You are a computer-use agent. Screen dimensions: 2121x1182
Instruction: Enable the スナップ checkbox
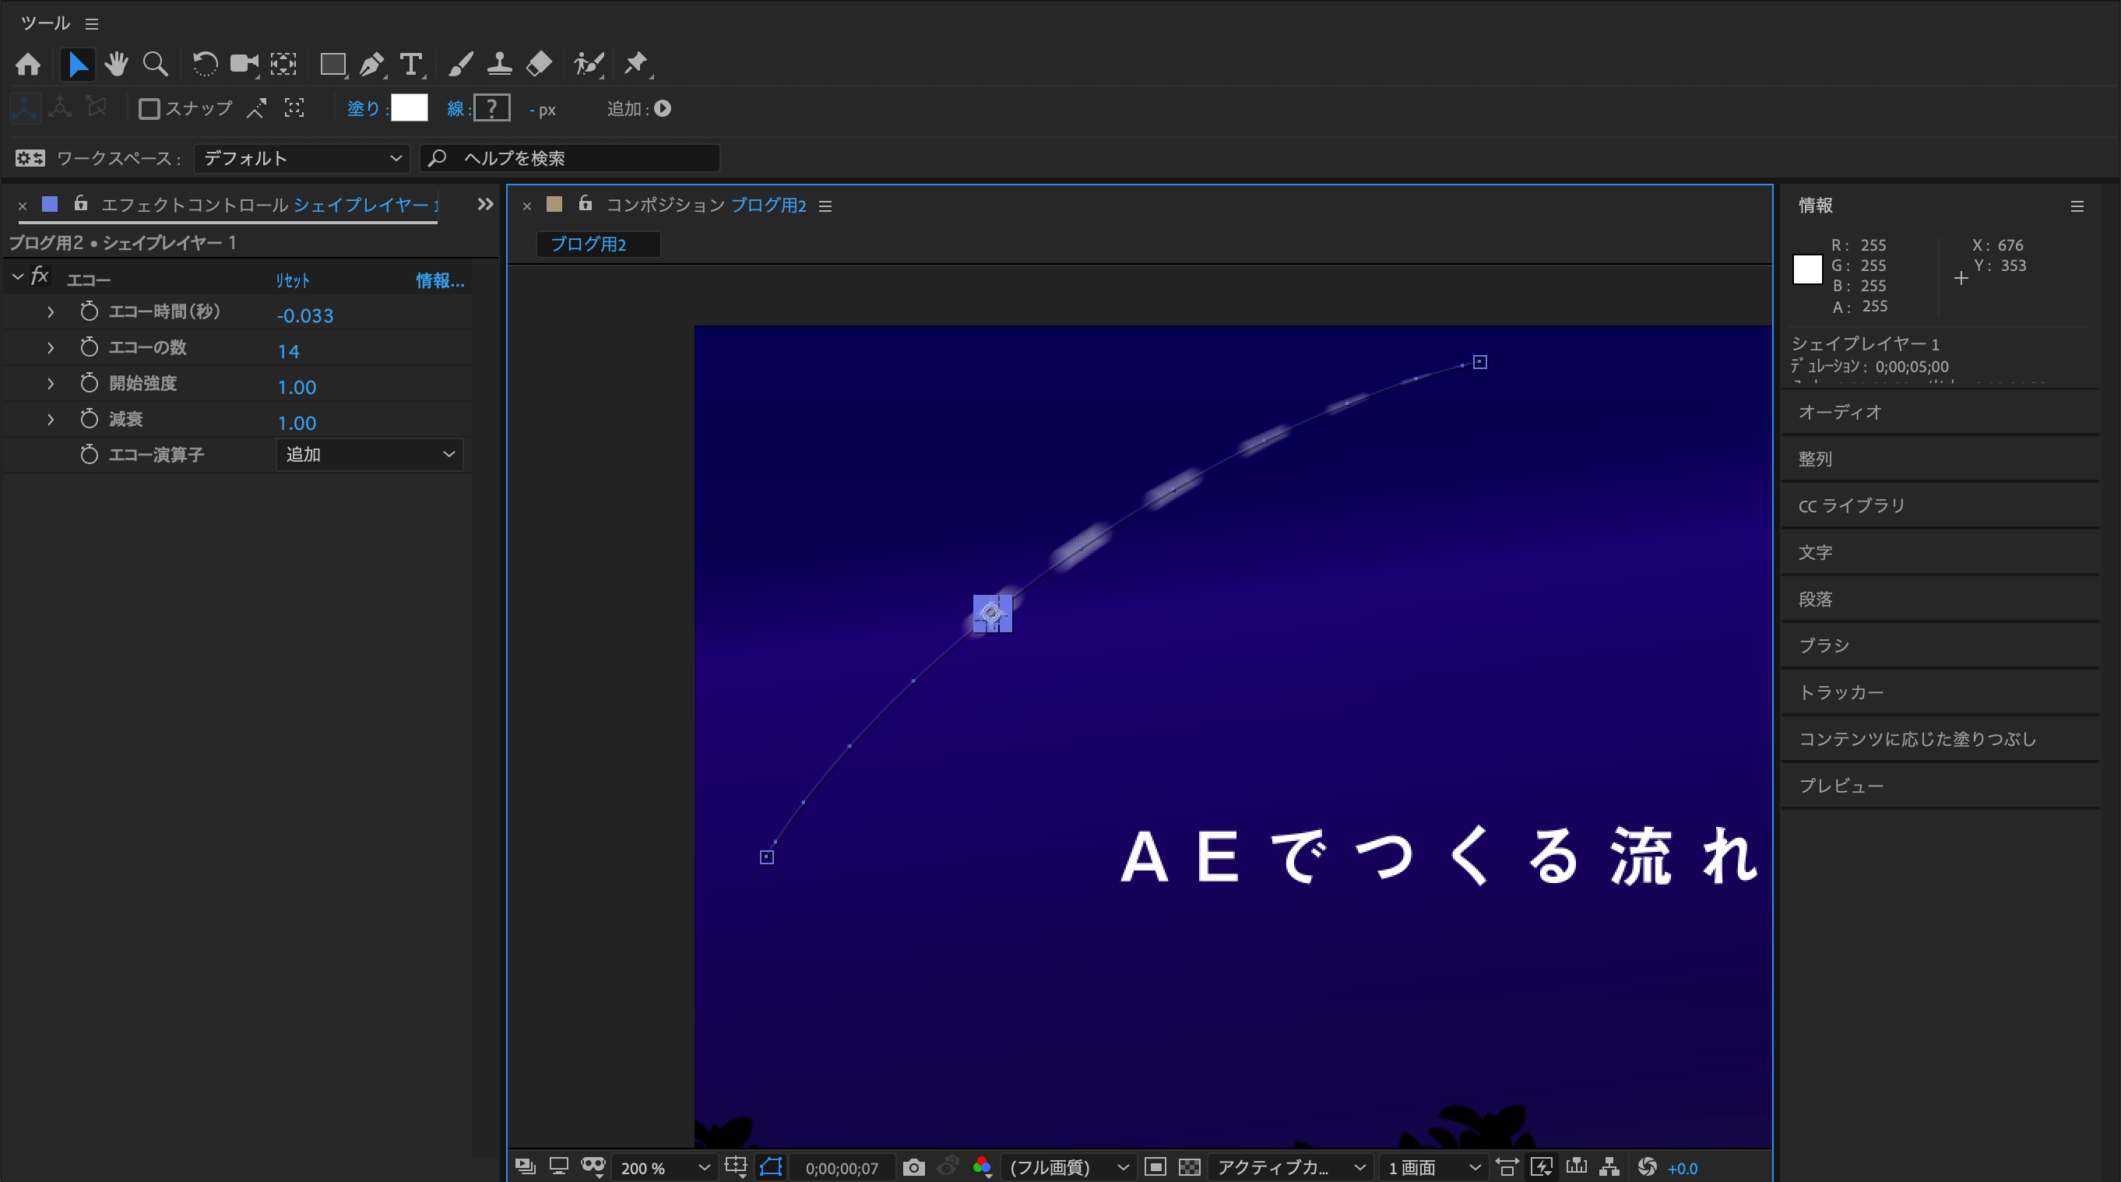149,109
